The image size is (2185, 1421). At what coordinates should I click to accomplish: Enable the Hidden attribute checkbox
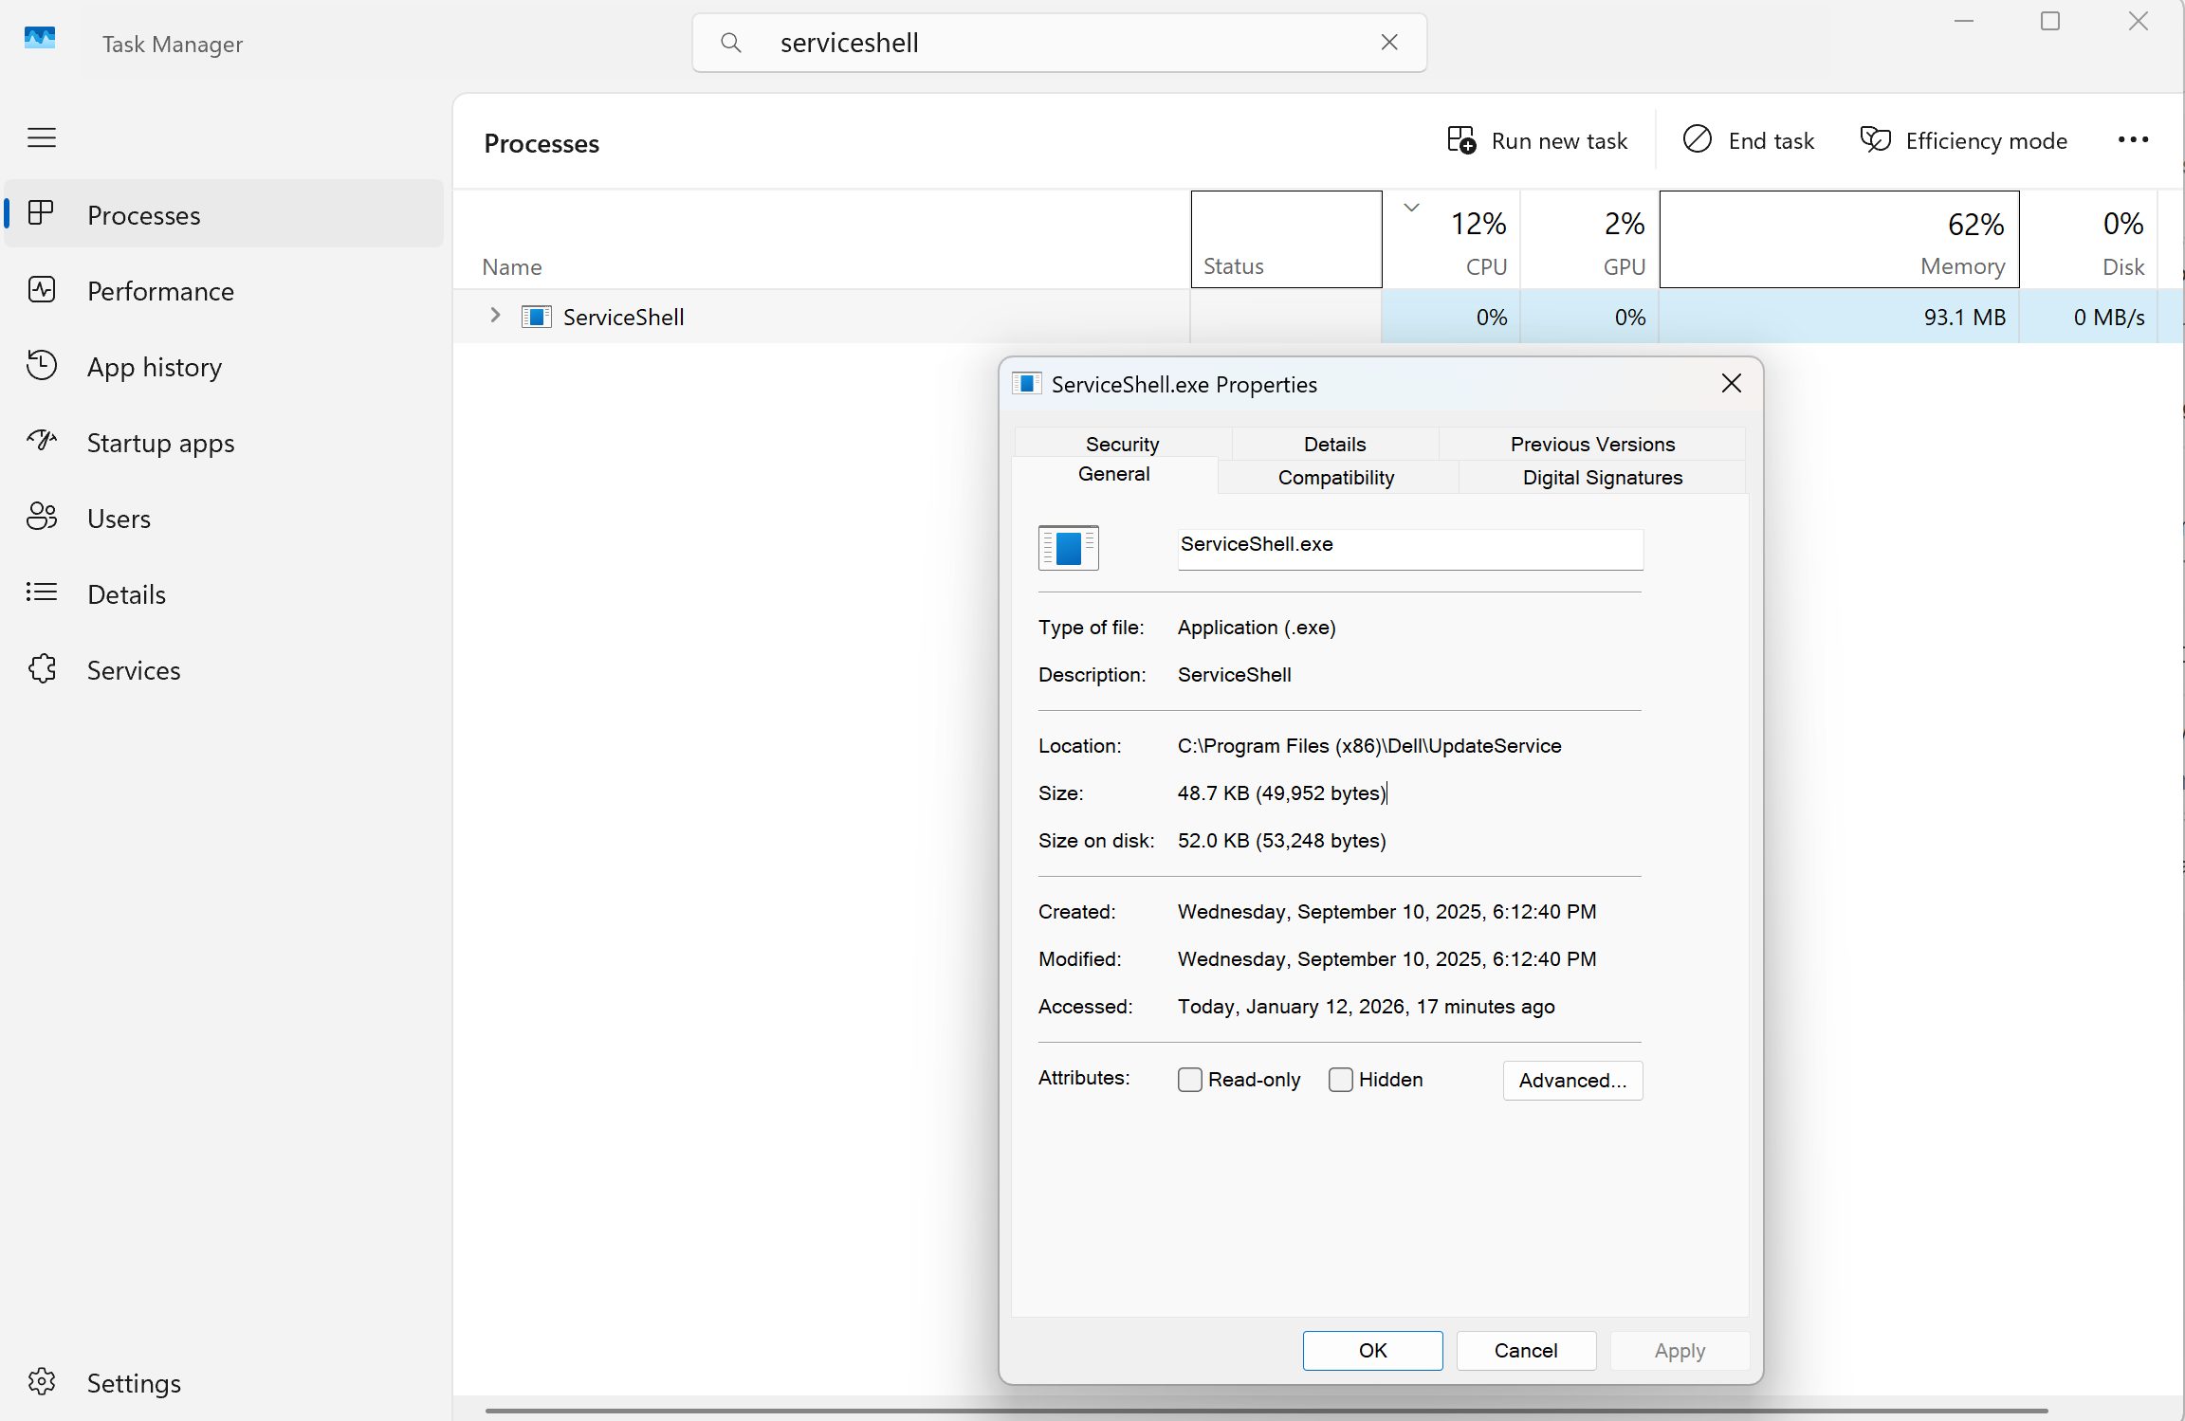coord(1341,1080)
